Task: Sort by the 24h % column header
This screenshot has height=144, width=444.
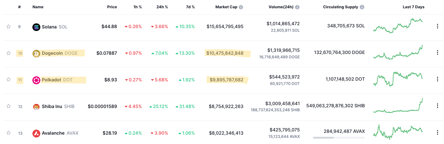Action: click(x=162, y=7)
